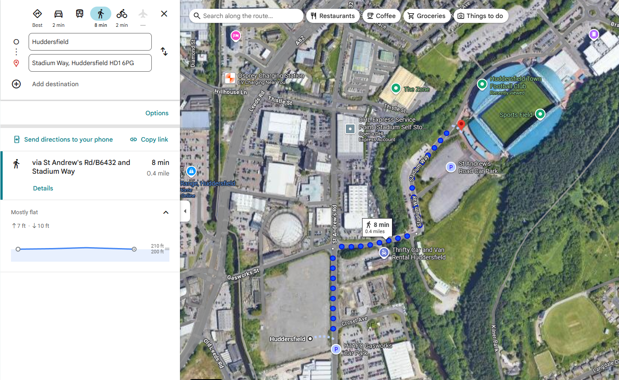Open the blue shopping marker near Range
The height and width of the screenshot is (380, 619).
pos(191,171)
